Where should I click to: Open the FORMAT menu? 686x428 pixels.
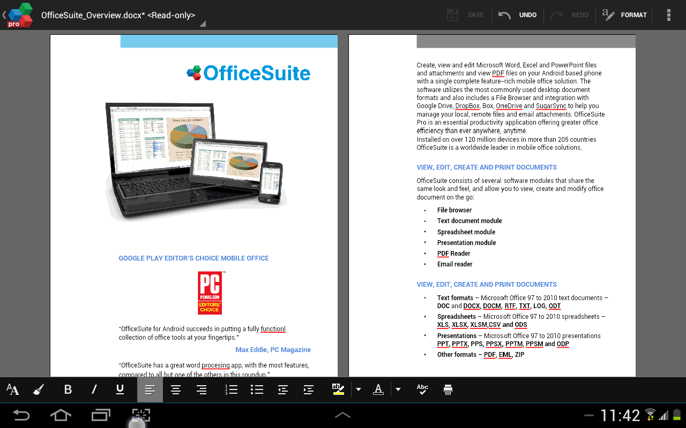click(x=624, y=14)
